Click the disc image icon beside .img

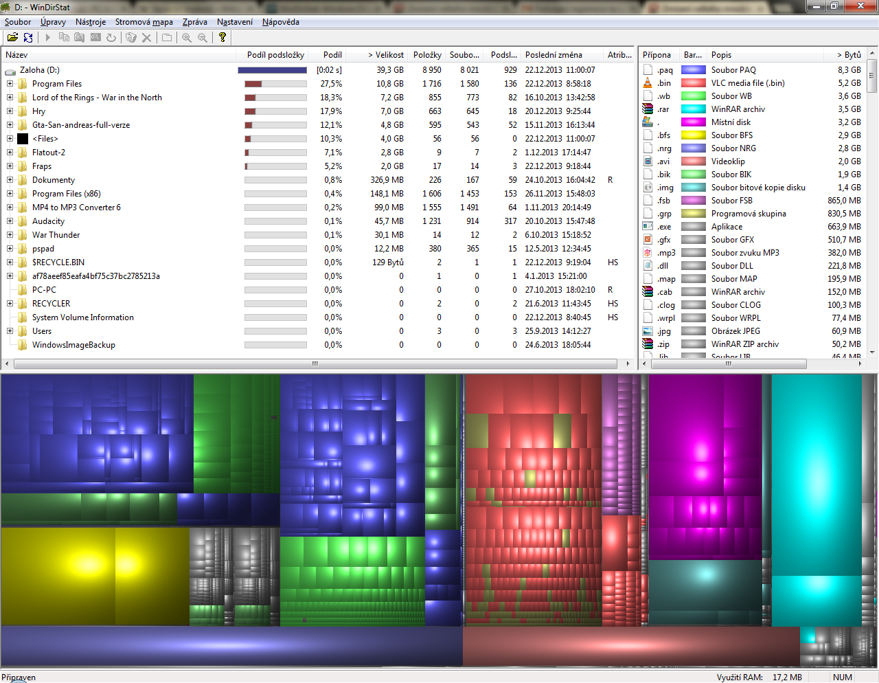point(648,188)
